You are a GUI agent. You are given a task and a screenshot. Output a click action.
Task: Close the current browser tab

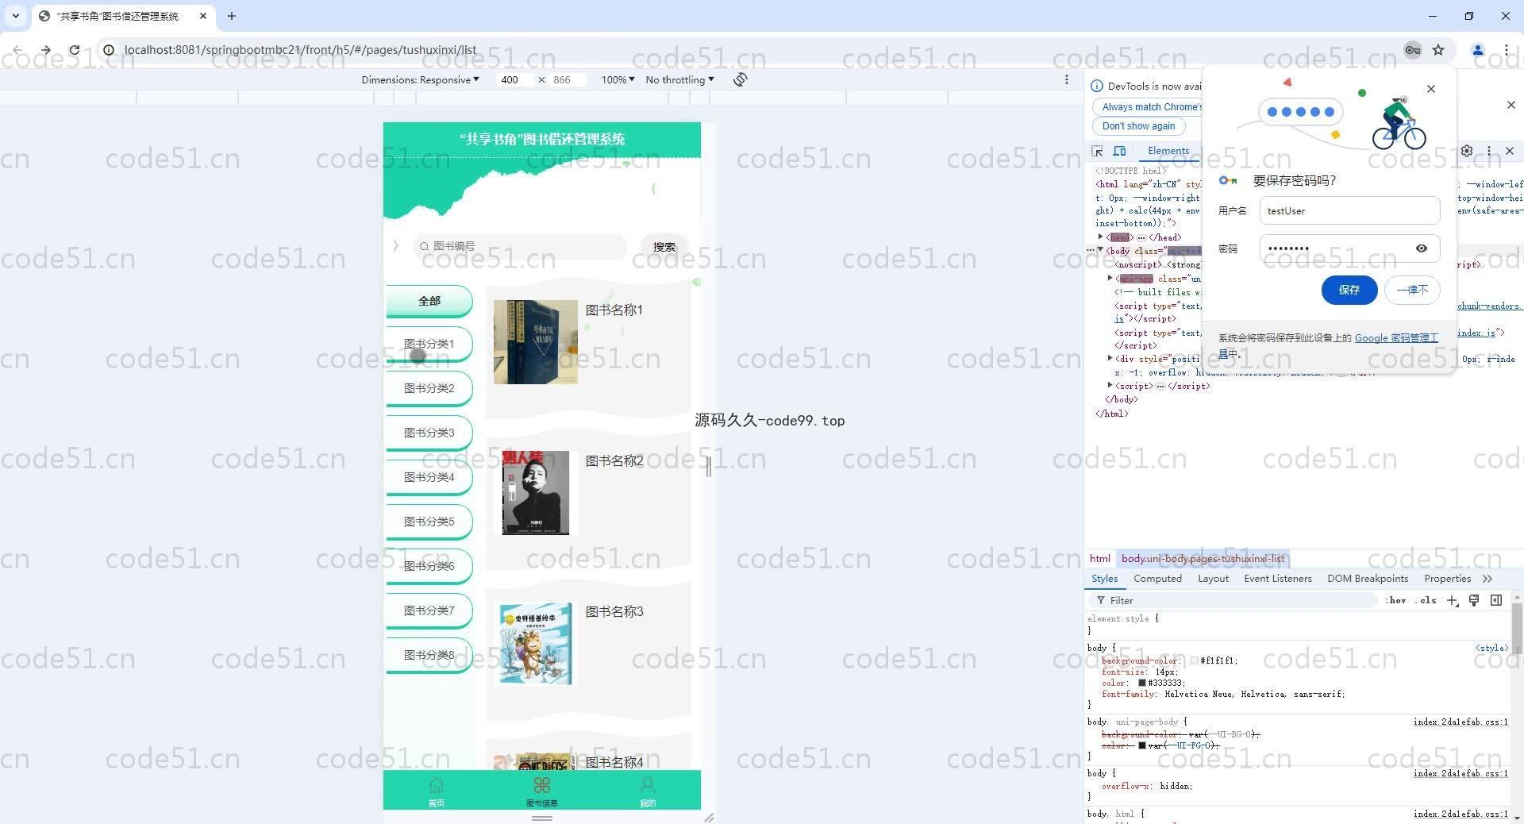tap(203, 16)
